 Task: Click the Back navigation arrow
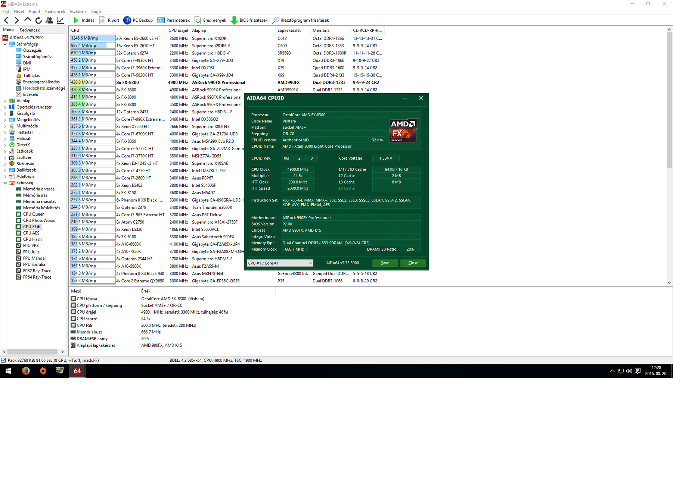pos(6,20)
